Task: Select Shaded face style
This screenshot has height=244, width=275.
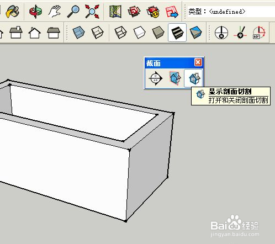Action: pos(158,33)
